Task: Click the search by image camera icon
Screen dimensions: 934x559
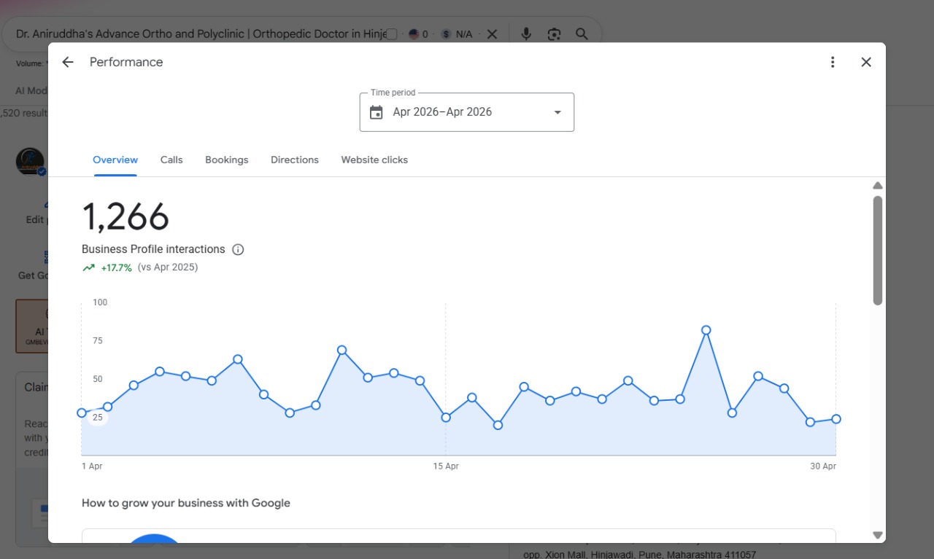Action: [554, 34]
